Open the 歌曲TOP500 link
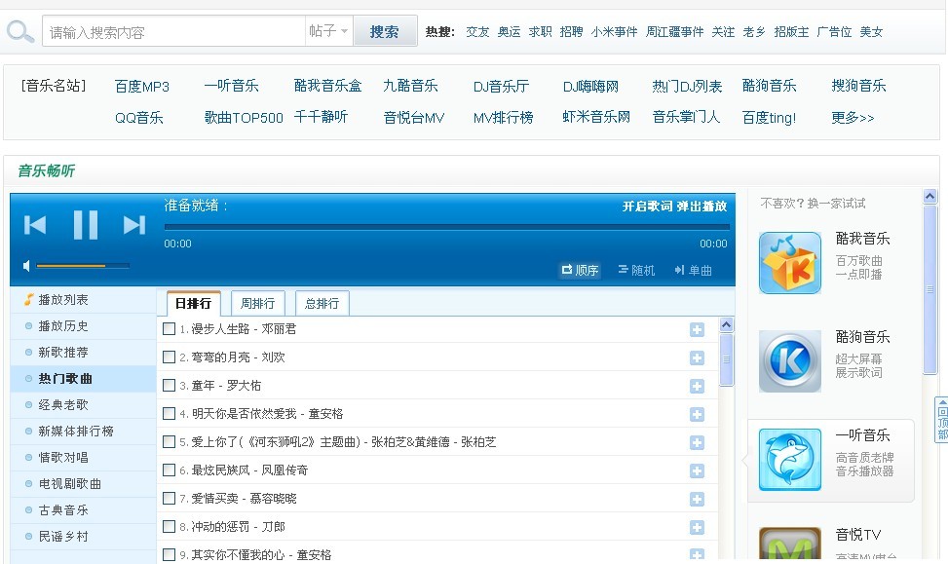Image resolution: width=948 pixels, height=564 pixels. point(244,117)
